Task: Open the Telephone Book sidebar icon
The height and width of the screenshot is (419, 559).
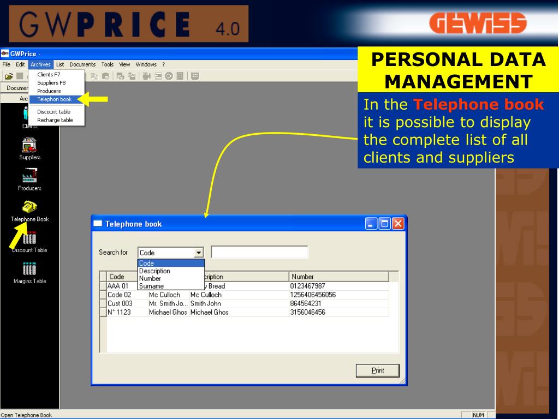Action: (29, 207)
